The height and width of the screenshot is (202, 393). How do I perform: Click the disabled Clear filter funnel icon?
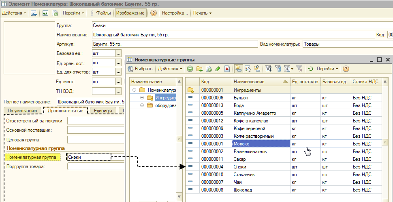click(299, 69)
